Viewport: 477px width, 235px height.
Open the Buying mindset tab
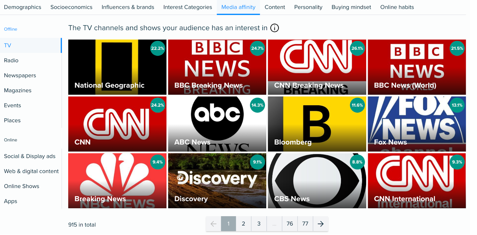351,7
